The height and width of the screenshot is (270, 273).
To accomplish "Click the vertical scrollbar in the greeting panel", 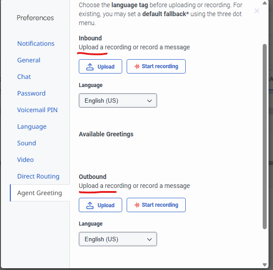I will (x=264, y=135).
